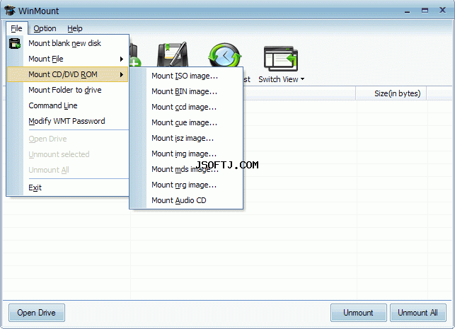Close the WinMount window
455x329 pixels.
442,11
